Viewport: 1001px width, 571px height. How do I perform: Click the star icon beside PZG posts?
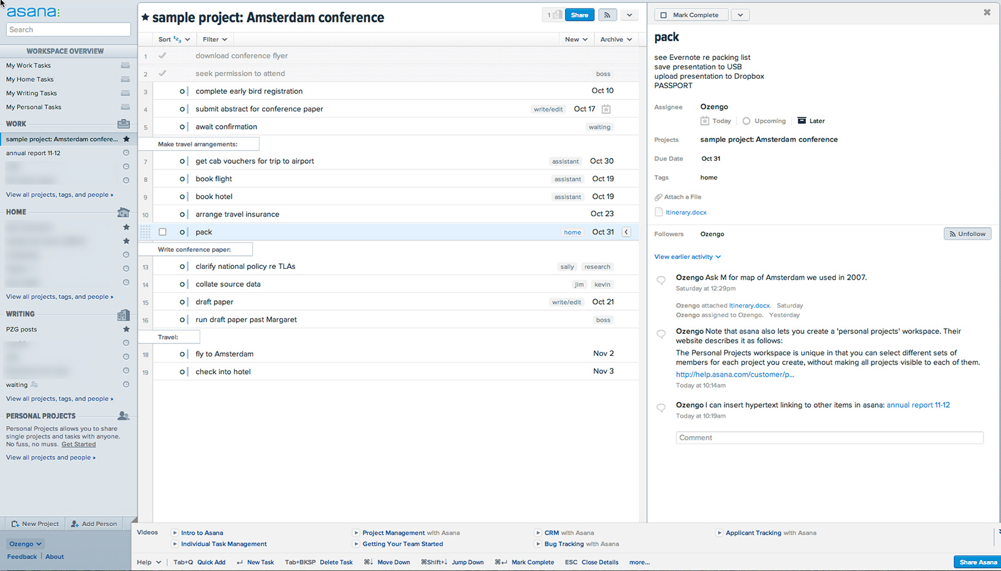[x=126, y=329]
